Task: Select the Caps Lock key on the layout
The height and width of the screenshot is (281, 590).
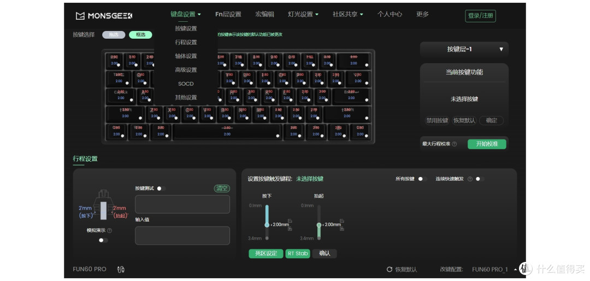Action: 121,96
